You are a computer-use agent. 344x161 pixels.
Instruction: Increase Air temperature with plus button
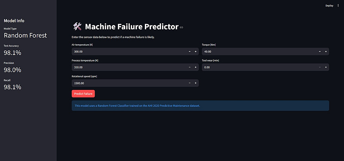pos(195,51)
